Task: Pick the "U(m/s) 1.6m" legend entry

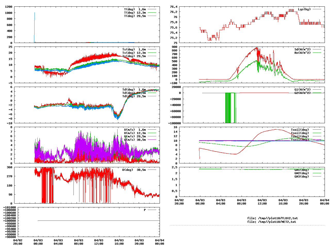Action: pos(135,130)
